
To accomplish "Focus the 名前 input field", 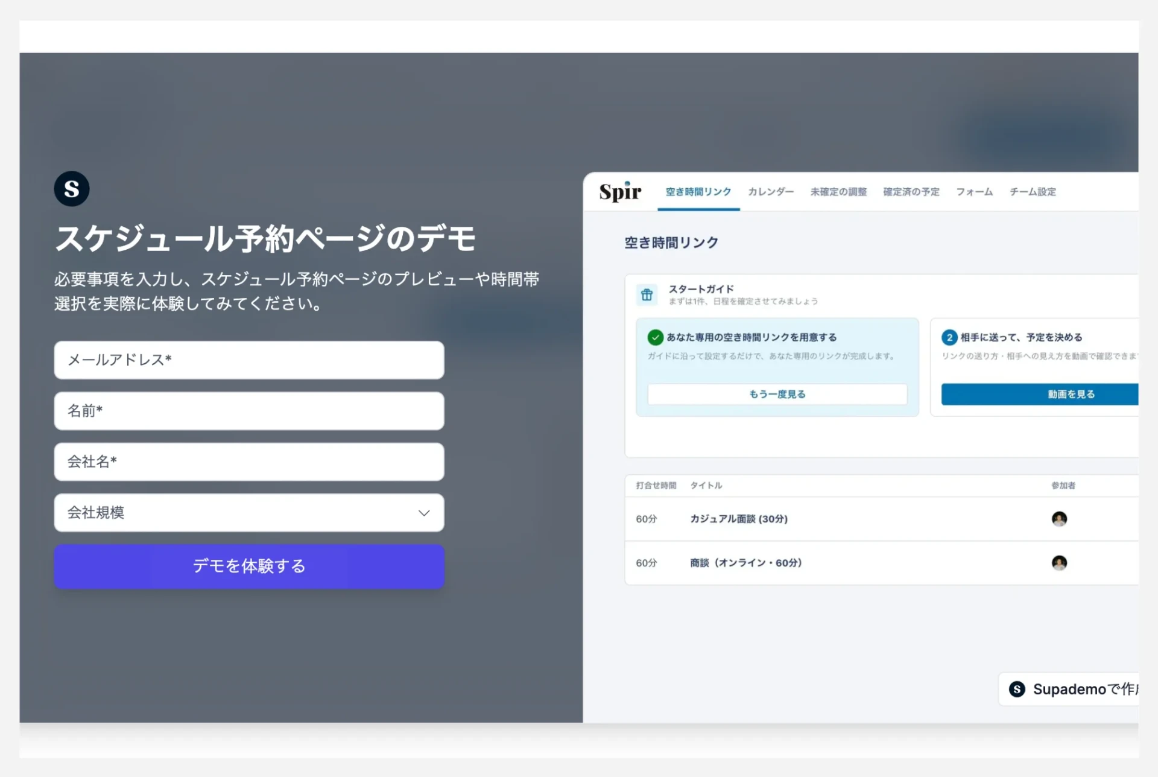I will coord(249,411).
